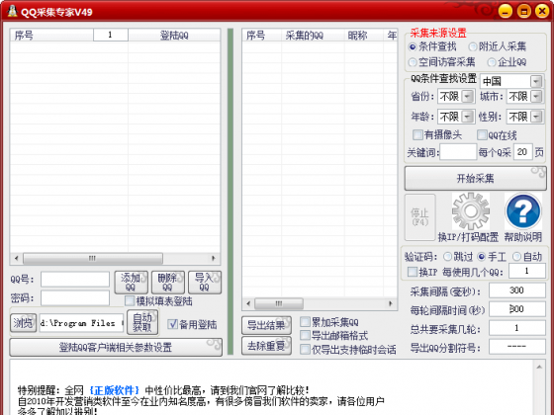Click the 添加QQ button
The height and width of the screenshot is (415, 554).
point(131,283)
